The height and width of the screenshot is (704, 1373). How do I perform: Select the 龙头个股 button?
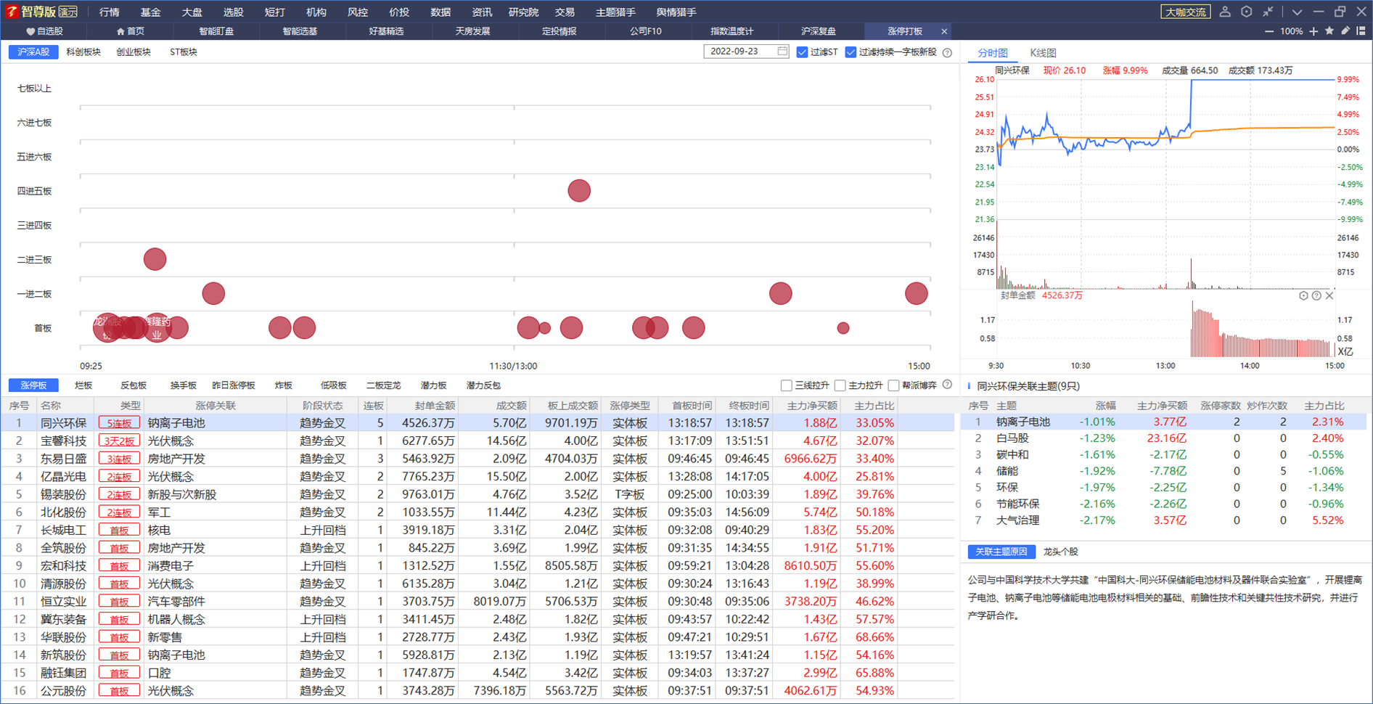point(1060,552)
